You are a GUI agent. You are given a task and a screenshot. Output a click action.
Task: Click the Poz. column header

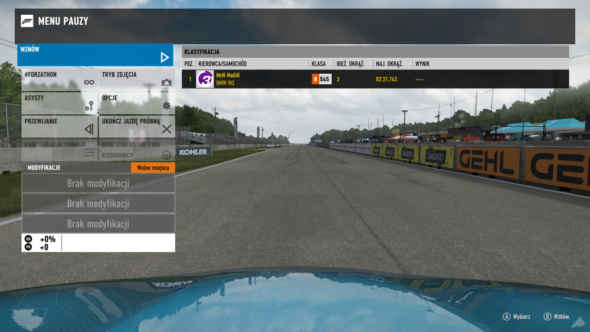coord(189,64)
